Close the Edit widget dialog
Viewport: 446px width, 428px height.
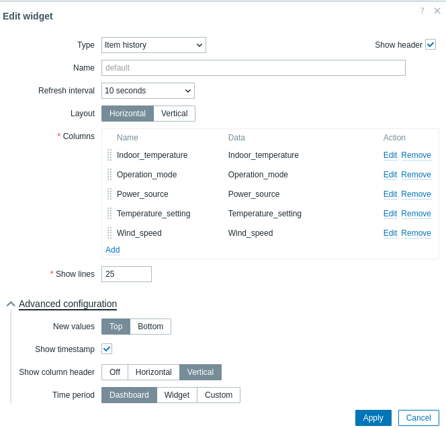[x=437, y=11]
